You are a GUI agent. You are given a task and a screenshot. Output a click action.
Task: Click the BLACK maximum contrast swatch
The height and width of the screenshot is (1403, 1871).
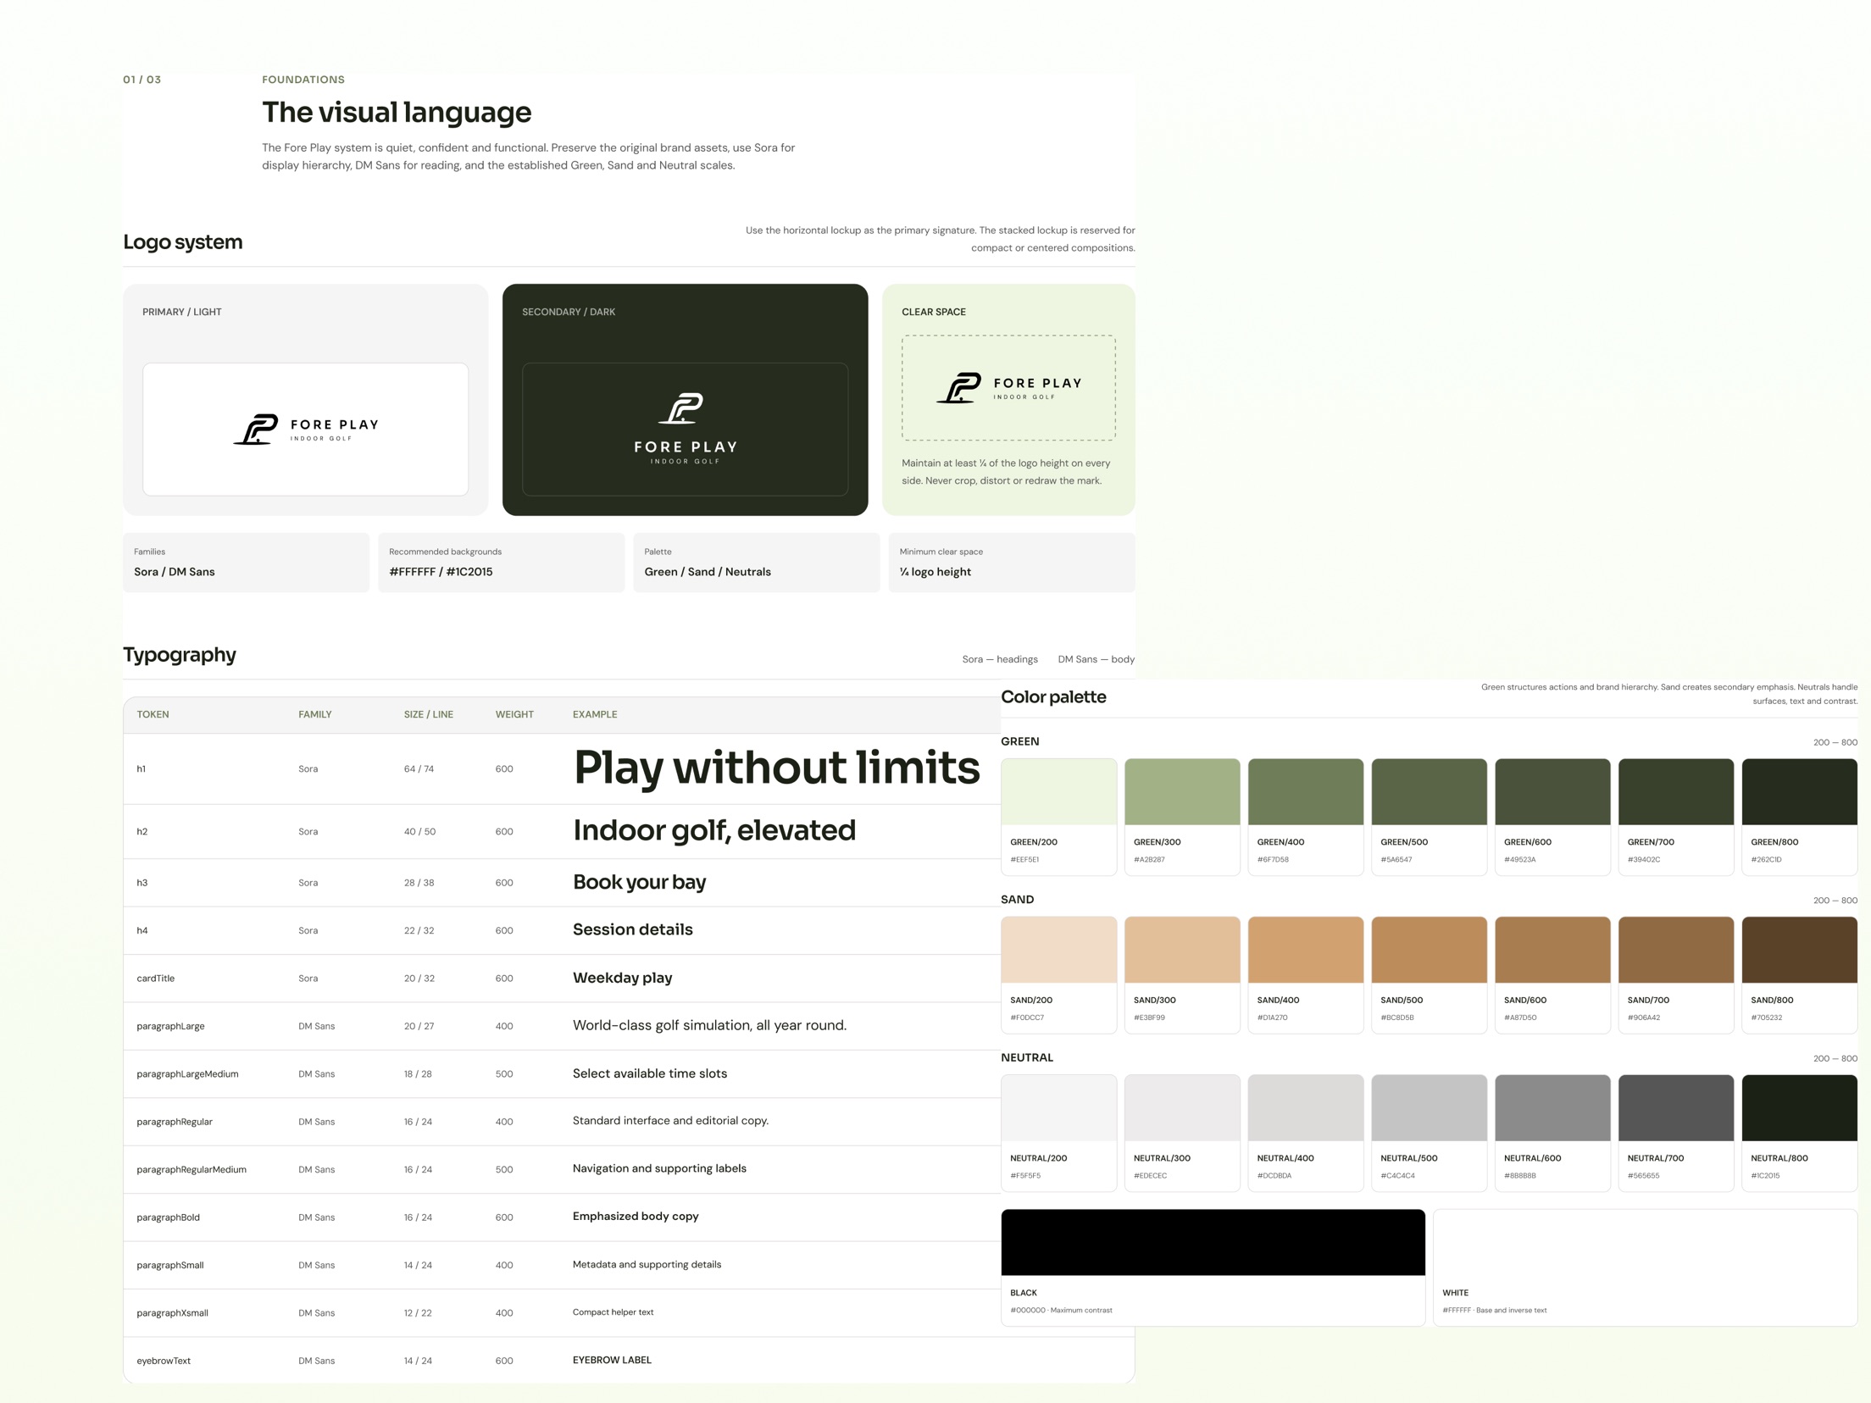1213,1267
